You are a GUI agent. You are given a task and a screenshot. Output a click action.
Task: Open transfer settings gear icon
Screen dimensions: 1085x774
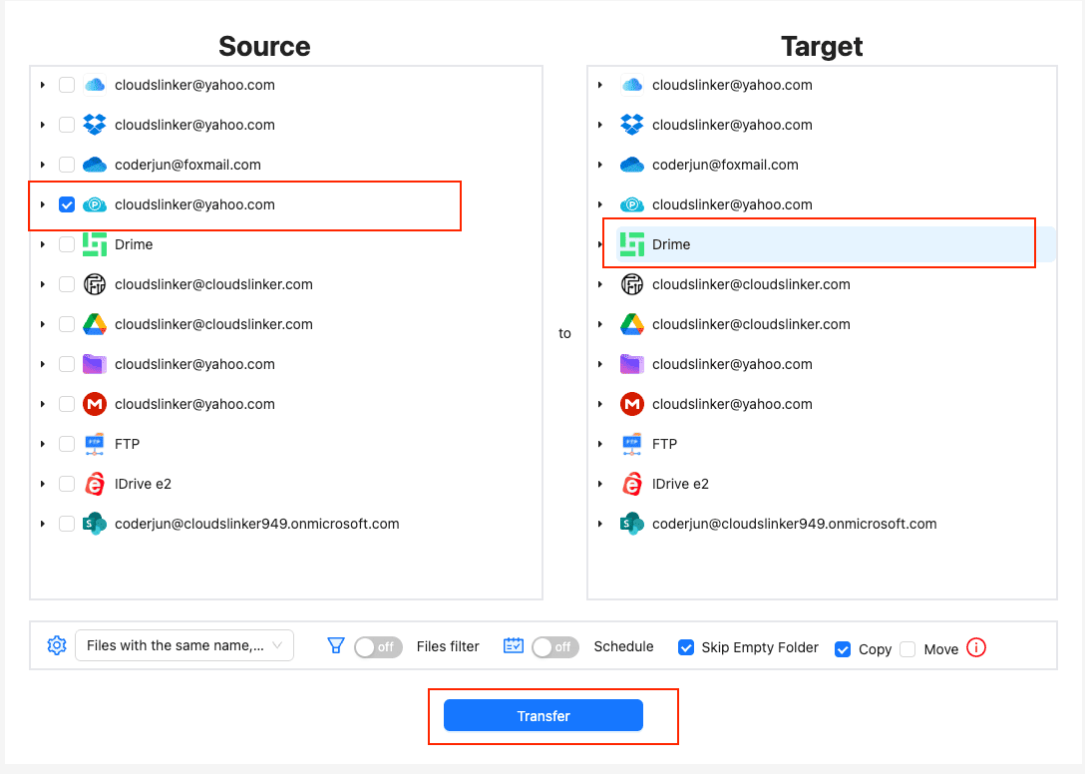(57, 645)
